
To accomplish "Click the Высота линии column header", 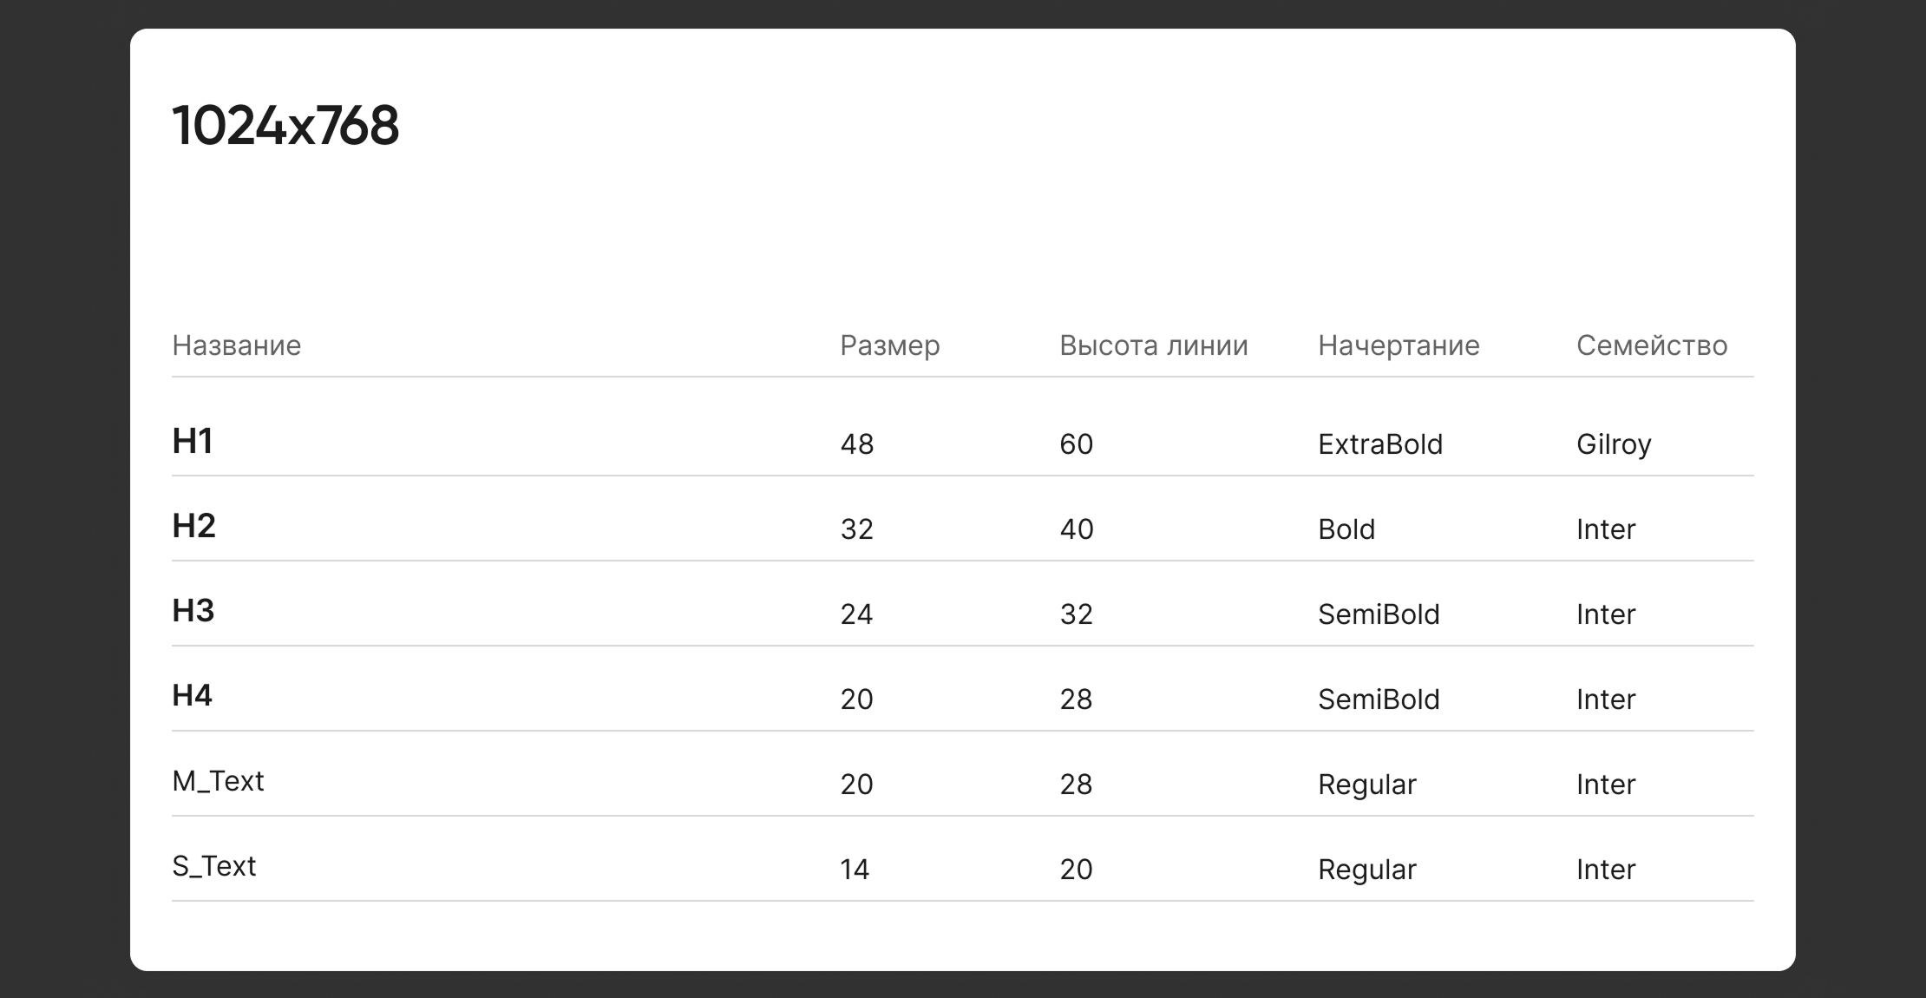I will pos(1153,345).
